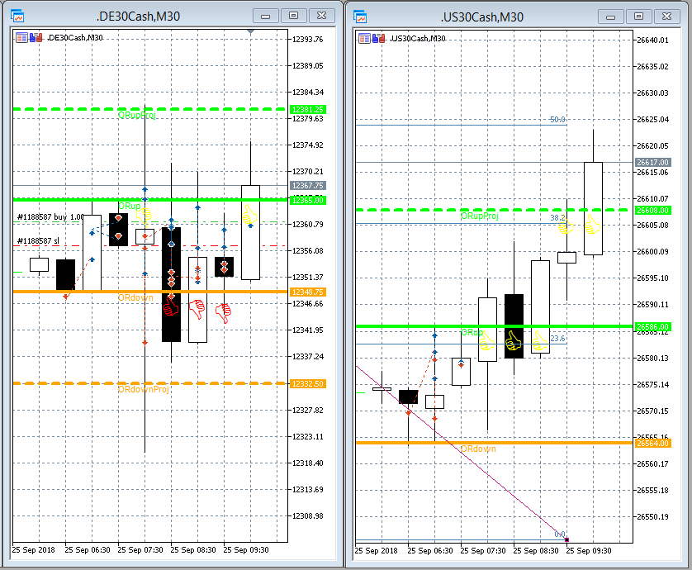Click the blue hand icon in US30Cash chart header
This screenshot has width=692, height=570.
tap(376, 38)
